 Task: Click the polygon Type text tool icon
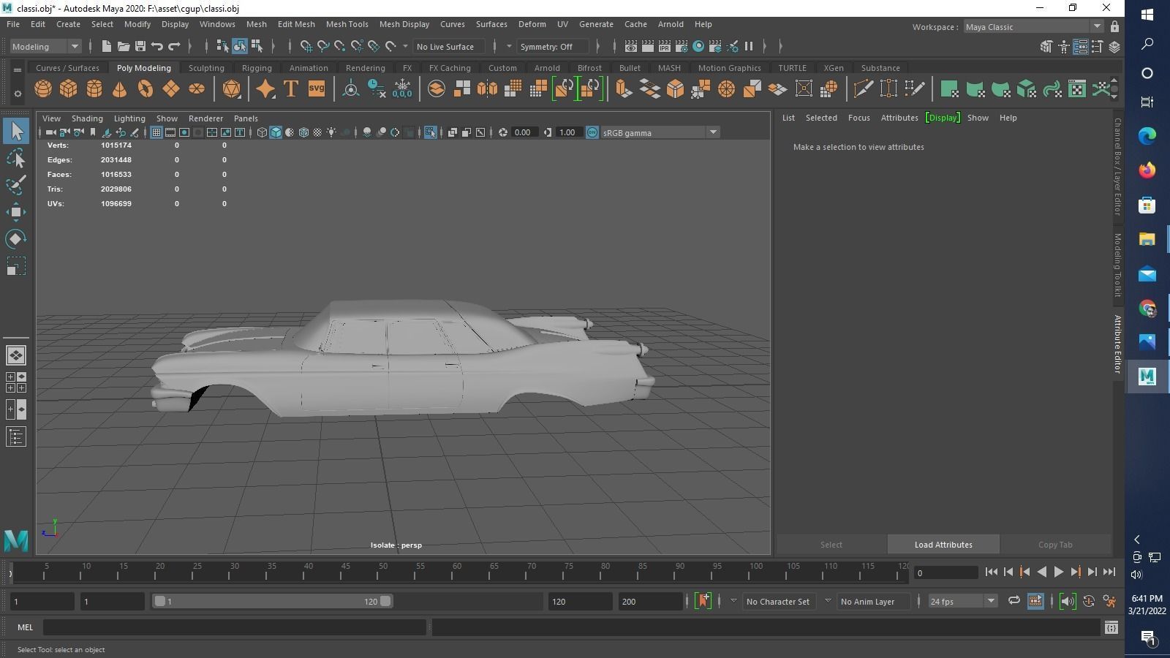[x=291, y=89]
